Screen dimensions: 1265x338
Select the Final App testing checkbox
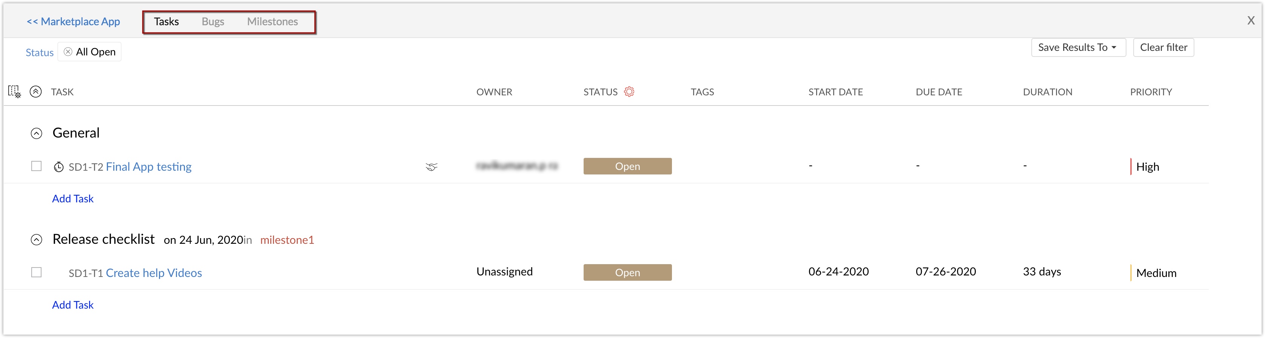tap(36, 166)
